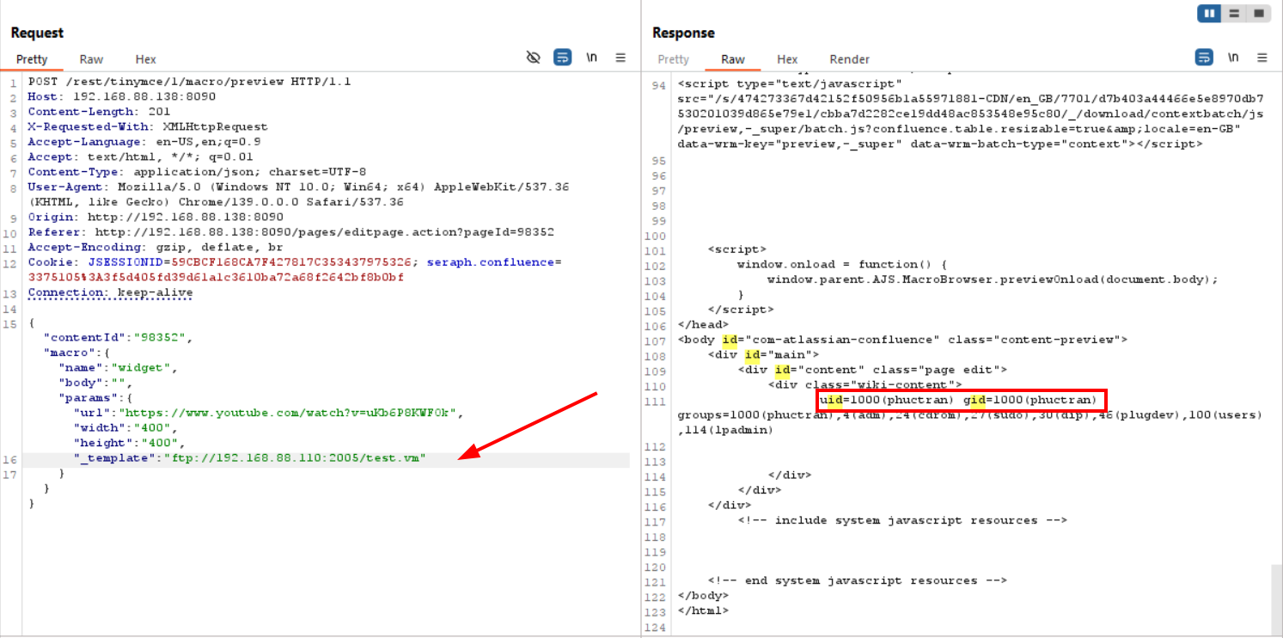This screenshot has width=1283, height=638.
Task: Click the </body> closing tag line
Action: point(704,596)
